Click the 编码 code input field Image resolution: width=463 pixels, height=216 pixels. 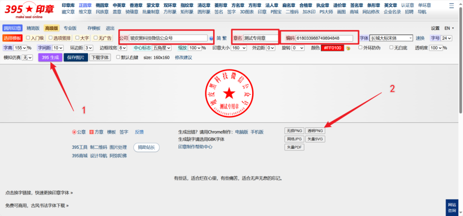(324, 38)
